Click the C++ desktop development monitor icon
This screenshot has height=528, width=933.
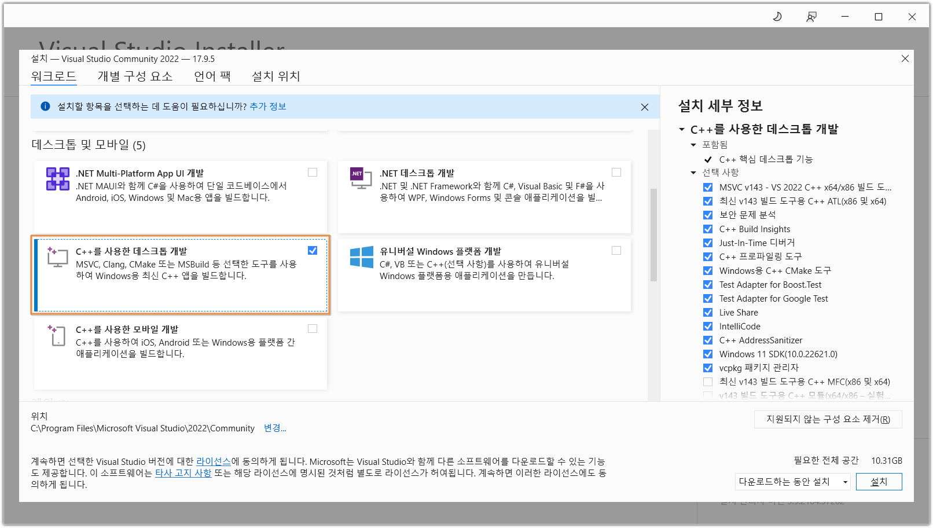(x=57, y=257)
